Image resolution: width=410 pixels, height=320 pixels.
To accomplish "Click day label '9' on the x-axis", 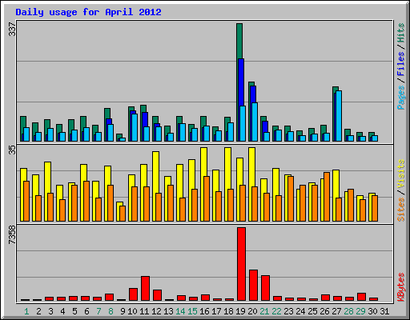I will coord(123,311).
